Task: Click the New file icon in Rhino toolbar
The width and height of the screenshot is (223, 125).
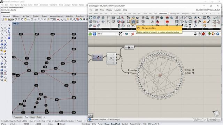Action: (x=2, y=19)
